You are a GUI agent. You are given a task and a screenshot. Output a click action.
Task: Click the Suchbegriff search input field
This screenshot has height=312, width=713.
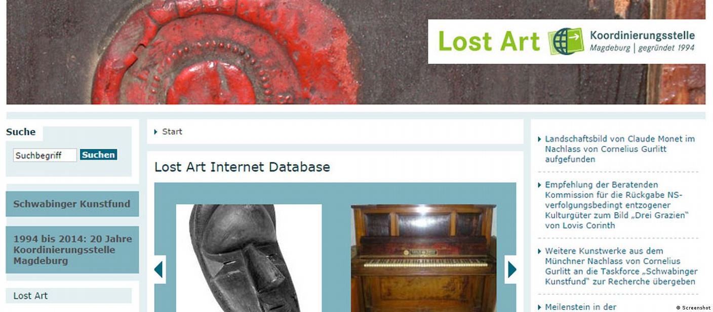tap(45, 155)
